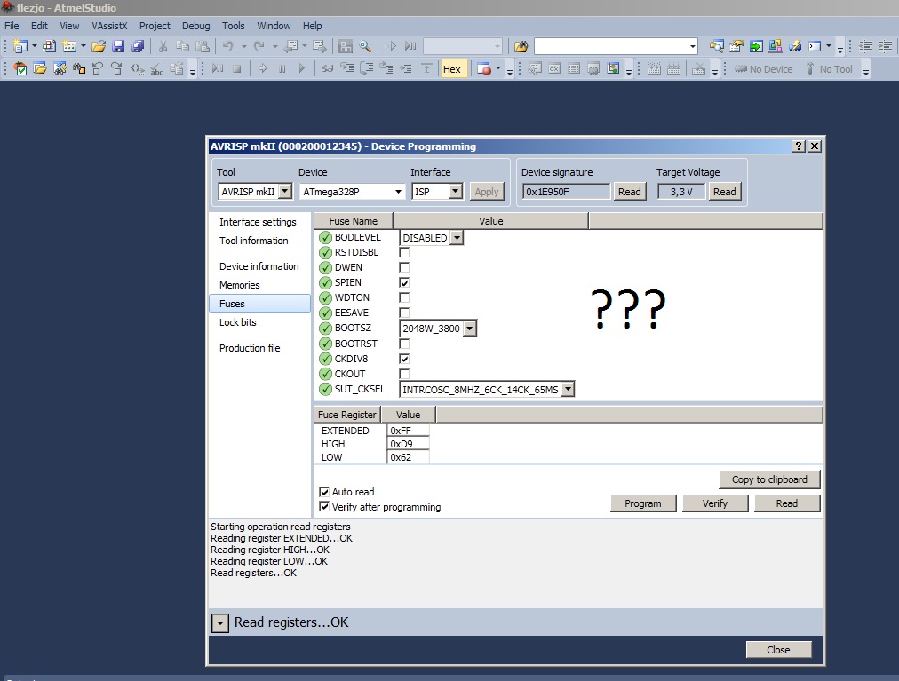This screenshot has height=681, width=899.
Task: Toggle the Auto read checkbox
Action: 324,492
